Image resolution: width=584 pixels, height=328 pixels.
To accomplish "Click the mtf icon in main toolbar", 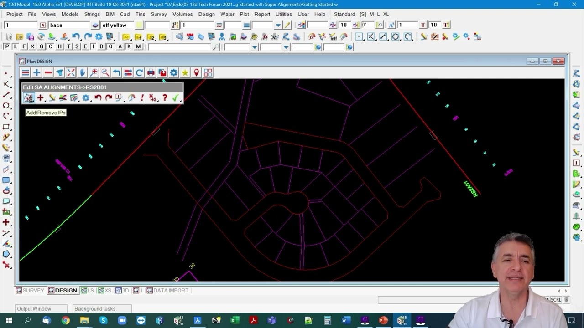I will 333,37.
